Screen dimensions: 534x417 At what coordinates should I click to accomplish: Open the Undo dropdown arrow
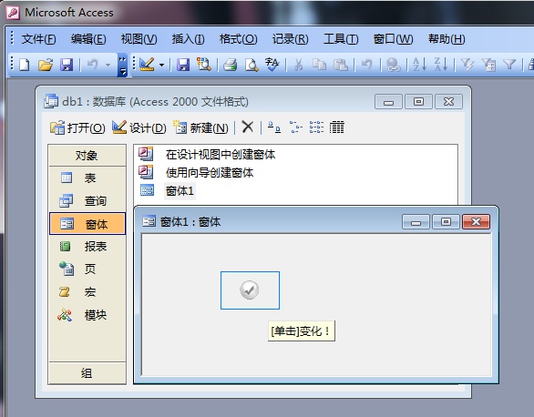(x=108, y=65)
